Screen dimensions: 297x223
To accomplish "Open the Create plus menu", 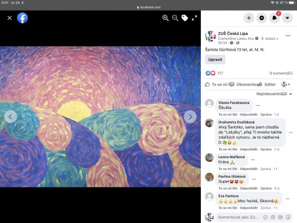I will [x=249, y=18].
